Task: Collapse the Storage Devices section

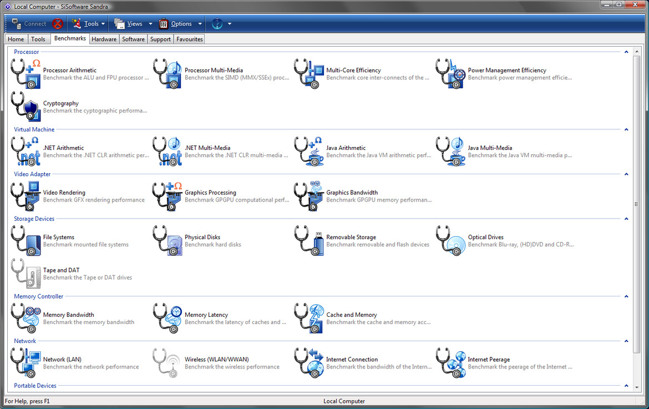Action: click(x=626, y=219)
